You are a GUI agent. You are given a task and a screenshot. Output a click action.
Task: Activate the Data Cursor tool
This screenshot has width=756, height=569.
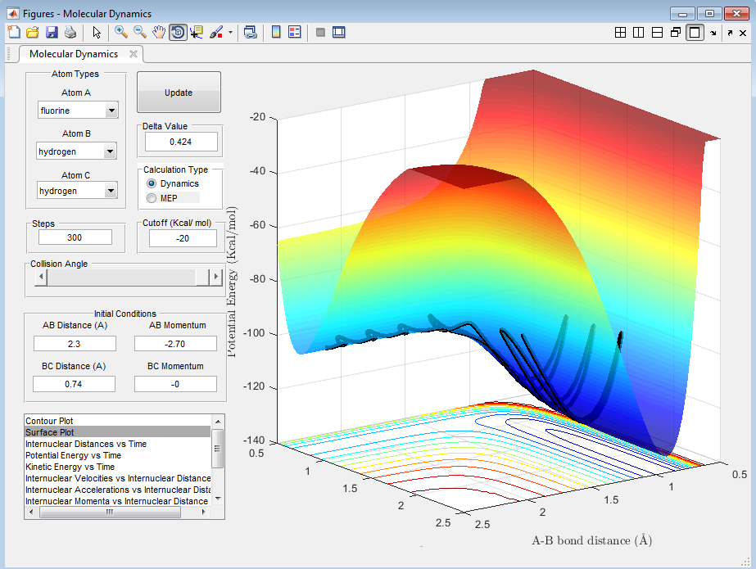[x=197, y=32]
